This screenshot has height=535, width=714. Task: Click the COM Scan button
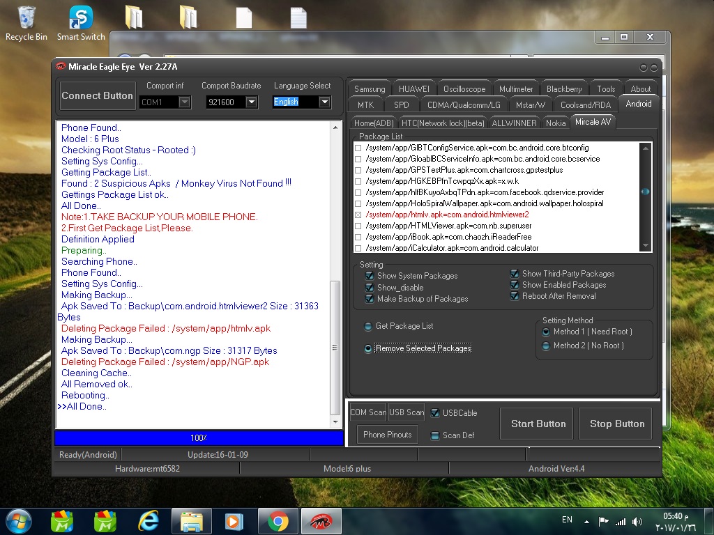(368, 412)
